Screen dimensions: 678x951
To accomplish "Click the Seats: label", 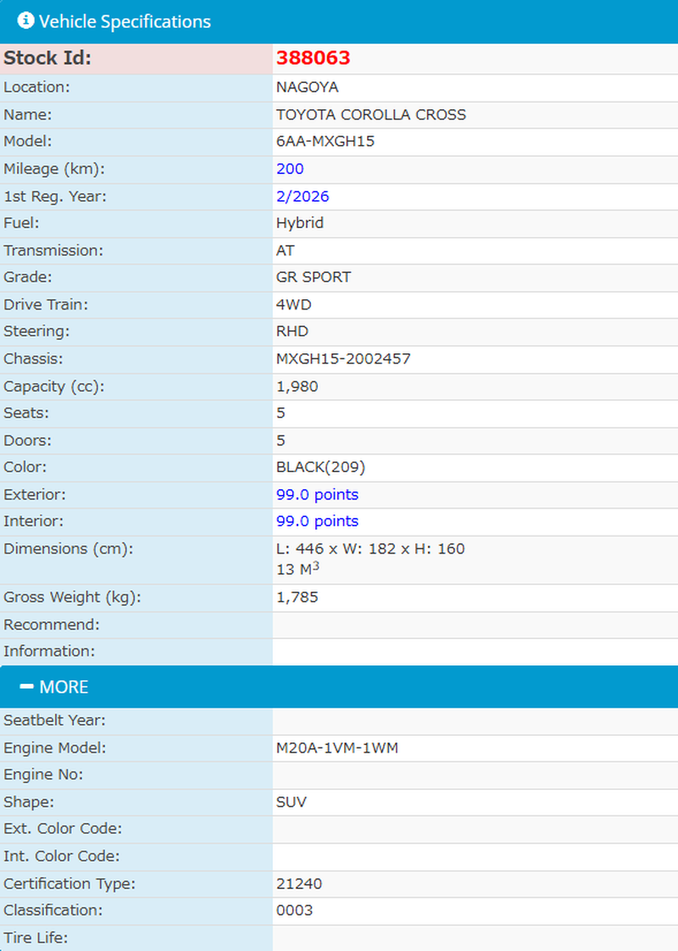I will 26,413.
